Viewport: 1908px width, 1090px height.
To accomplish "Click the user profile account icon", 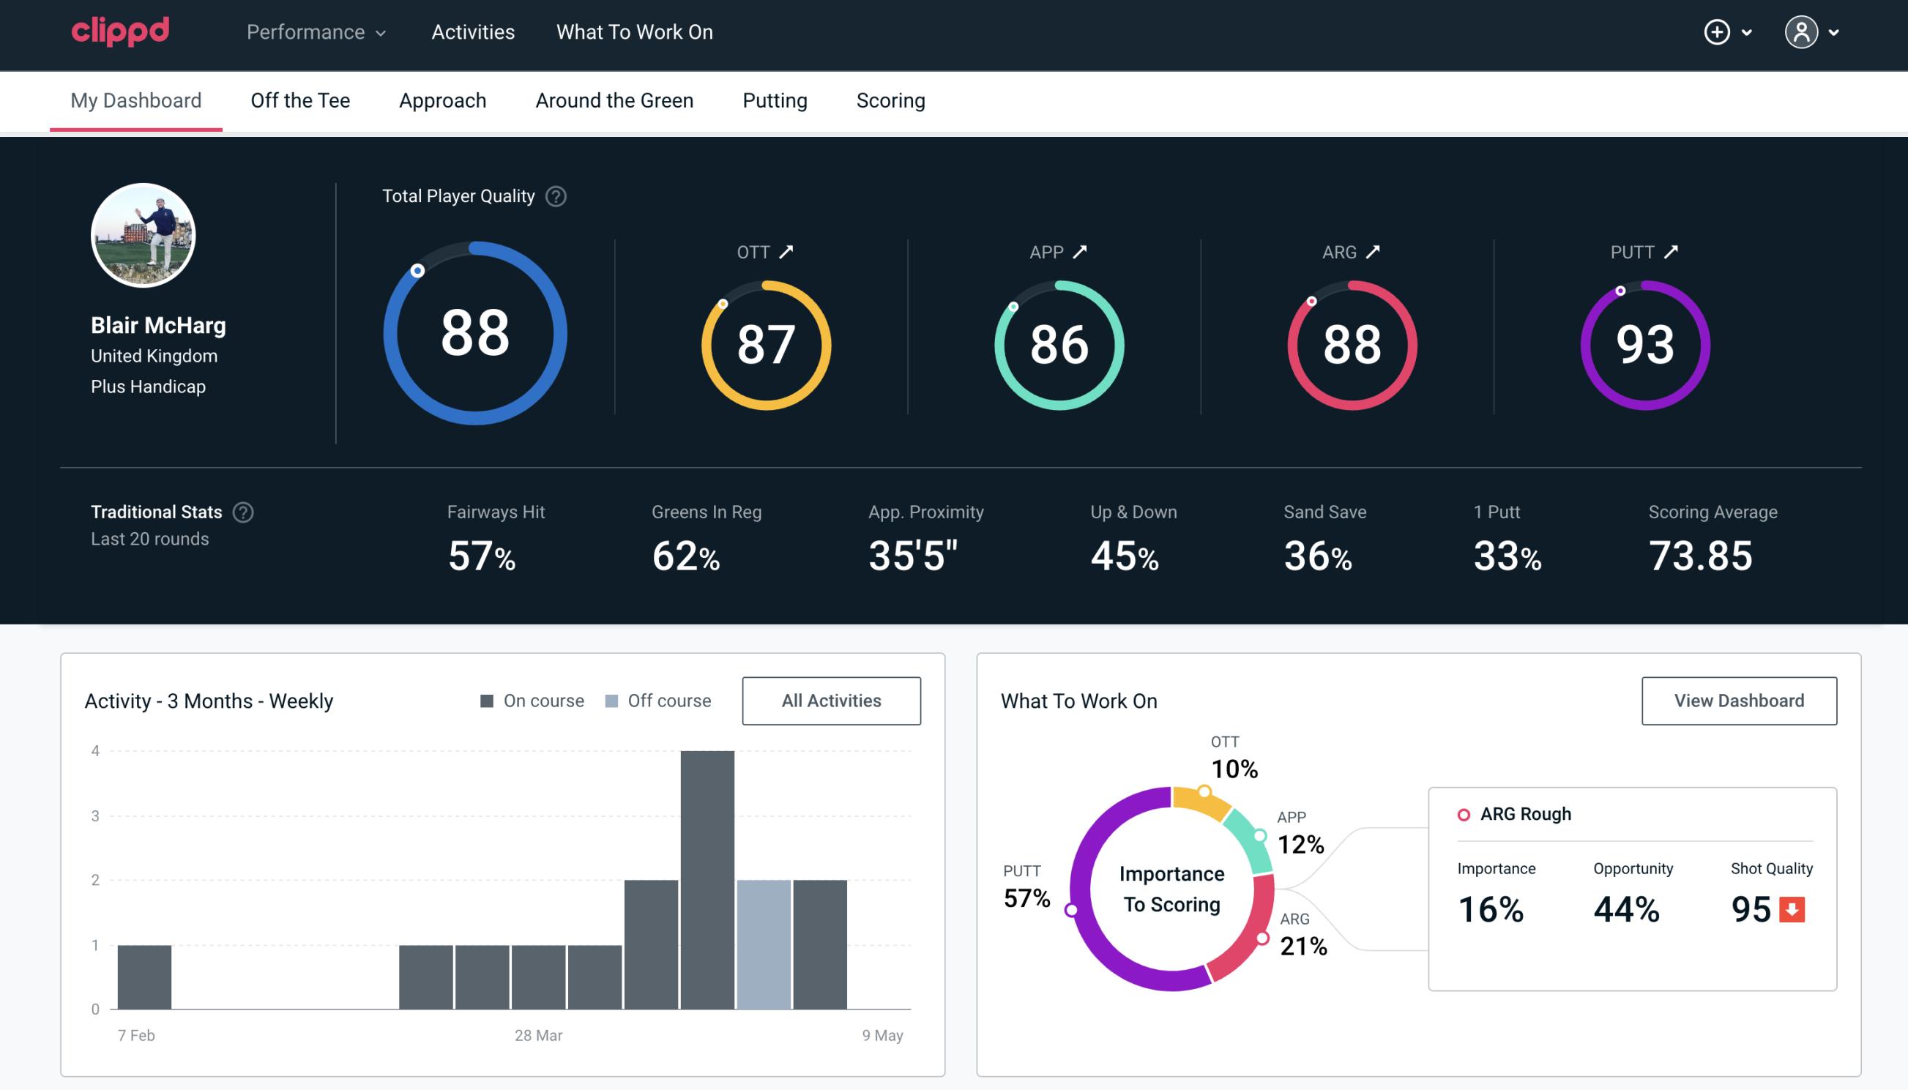I will 1802,31.
